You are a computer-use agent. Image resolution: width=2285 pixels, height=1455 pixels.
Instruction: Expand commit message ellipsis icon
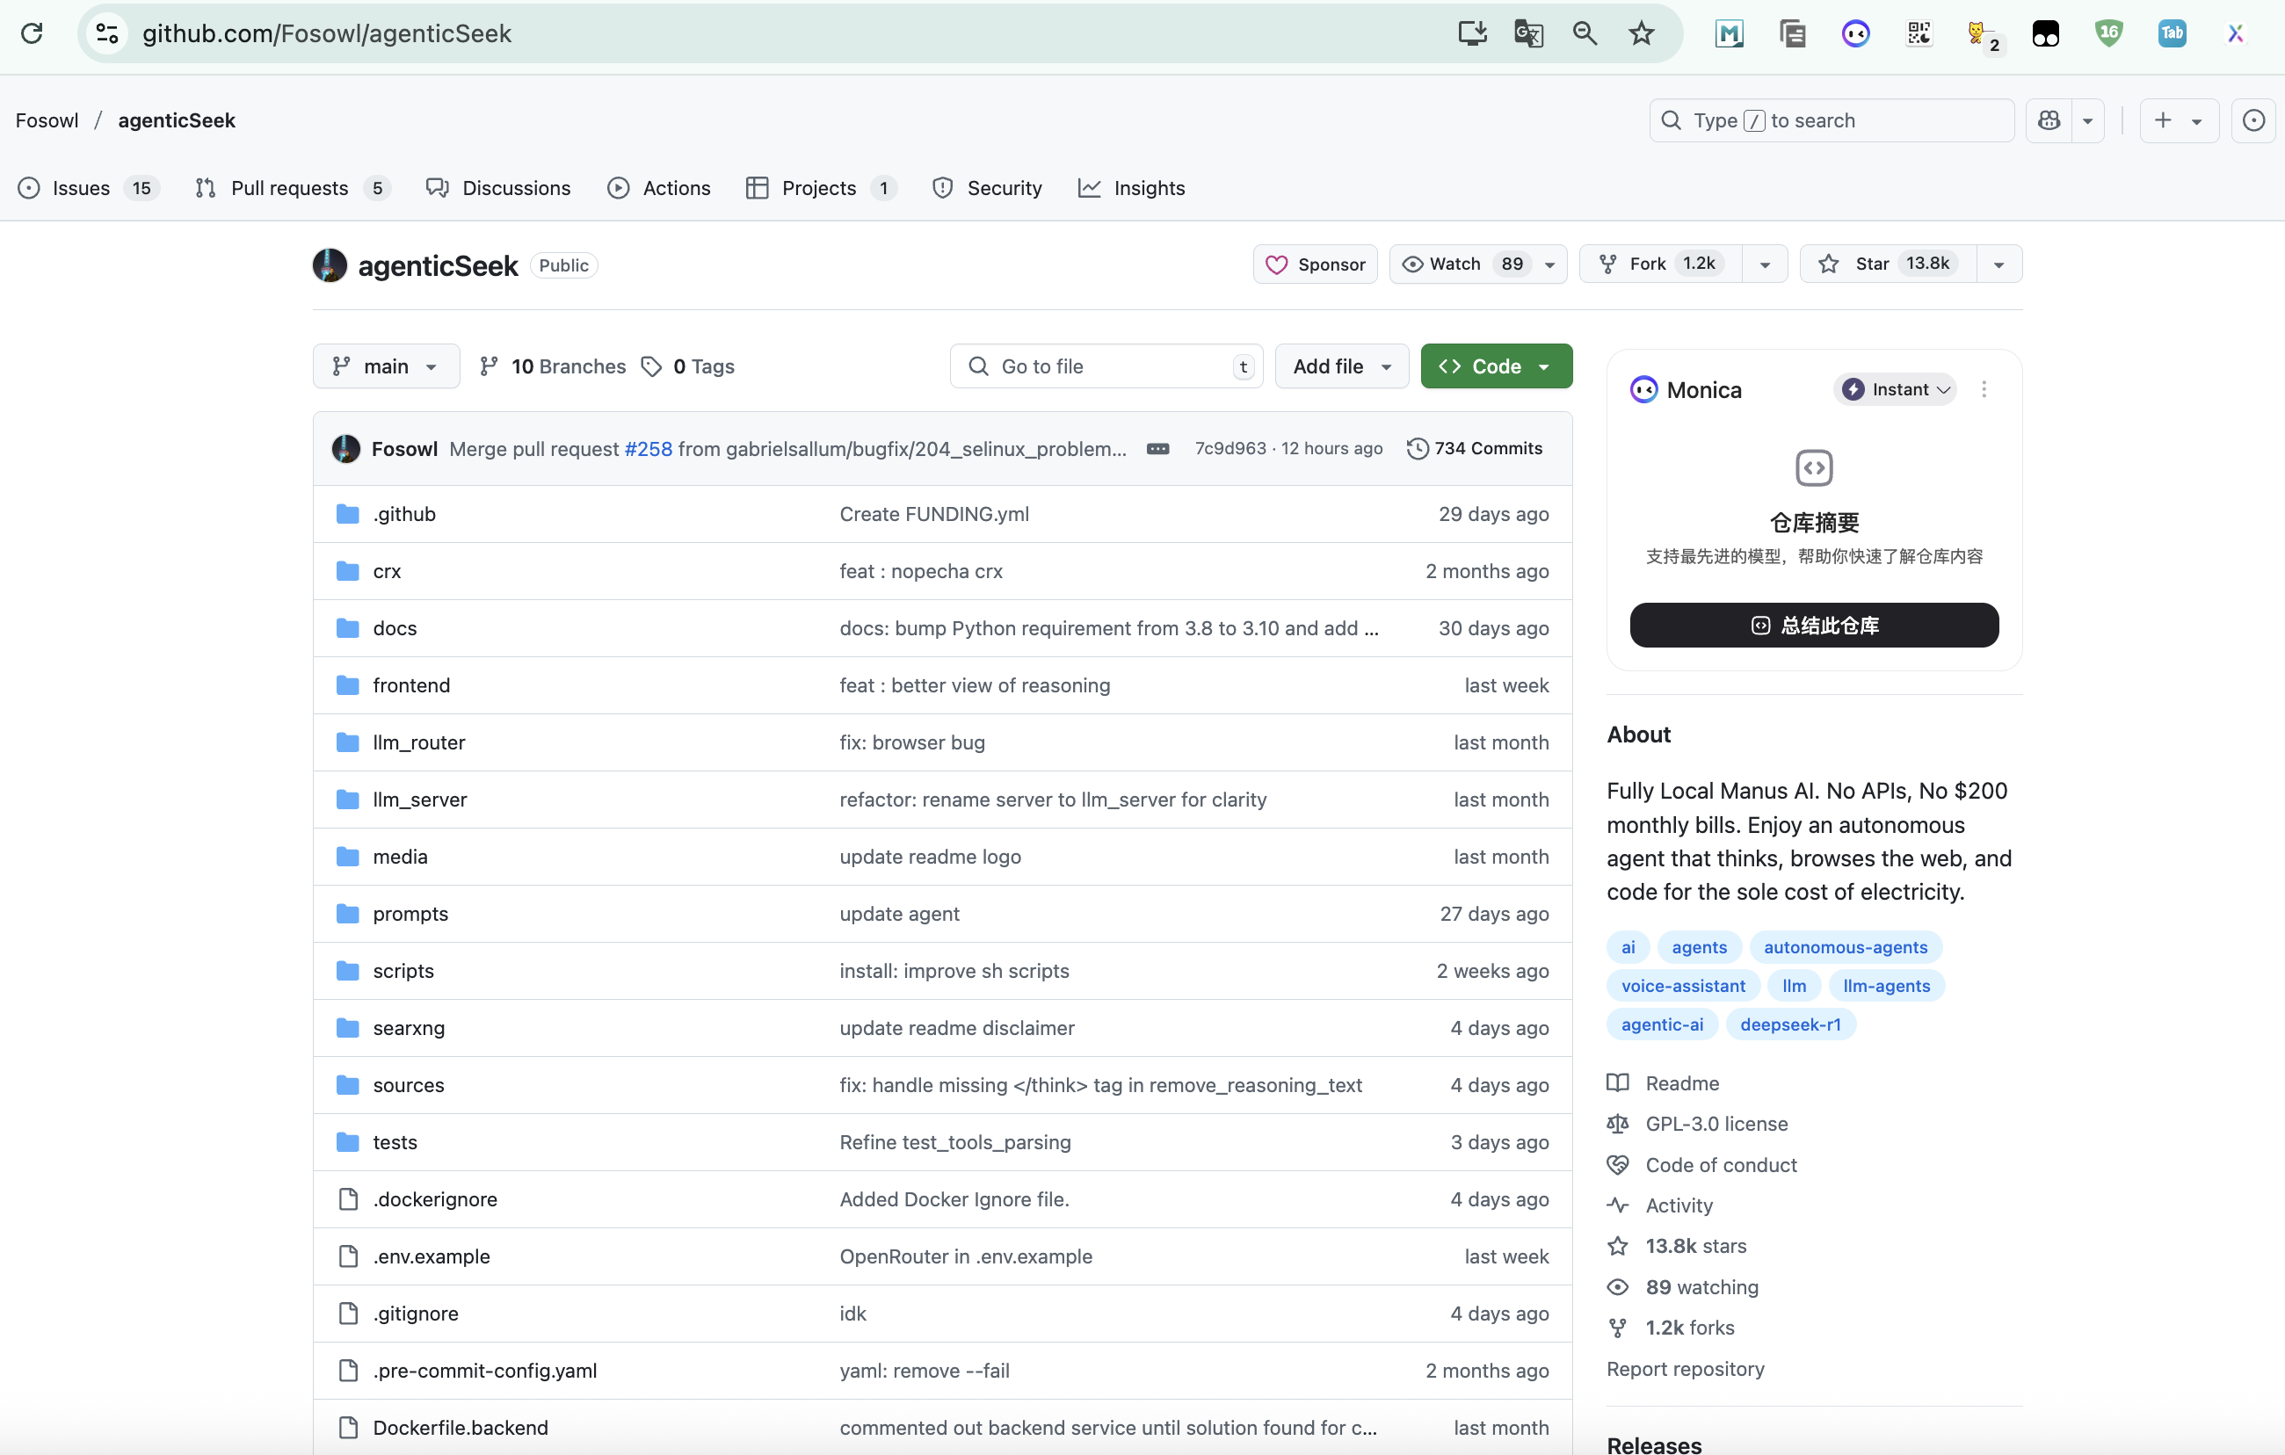point(1157,449)
